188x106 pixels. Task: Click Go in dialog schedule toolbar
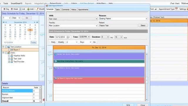pyautogui.click(x=94, y=42)
